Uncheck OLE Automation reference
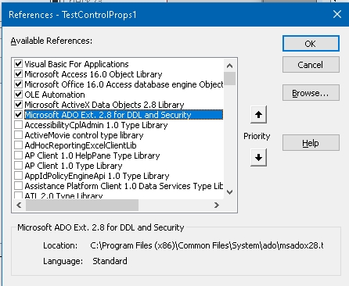The height and width of the screenshot is (286, 349). click(x=18, y=95)
